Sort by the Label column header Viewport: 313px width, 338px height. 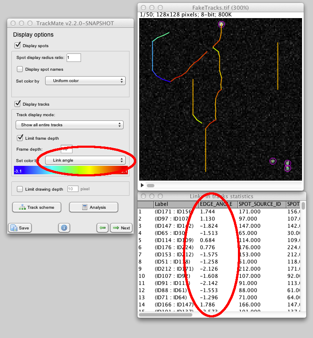(x=176, y=204)
